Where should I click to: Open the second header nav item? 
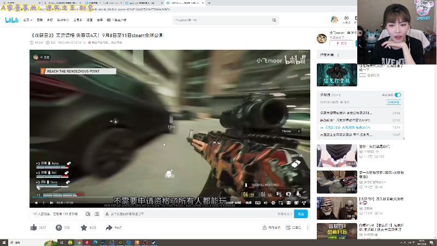click(x=40, y=20)
